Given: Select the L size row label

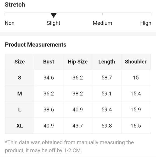Looking at the screenshot, I should (20, 110).
